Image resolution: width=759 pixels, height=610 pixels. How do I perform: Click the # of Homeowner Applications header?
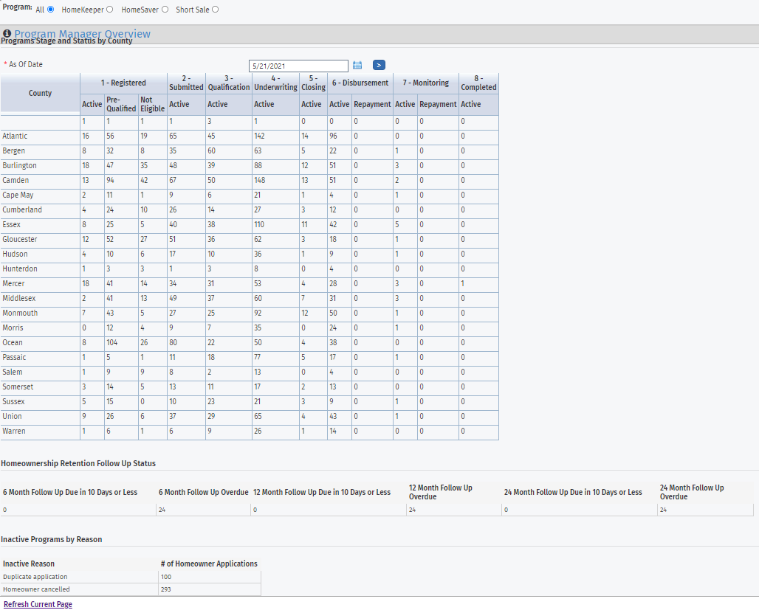click(x=209, y=564)
